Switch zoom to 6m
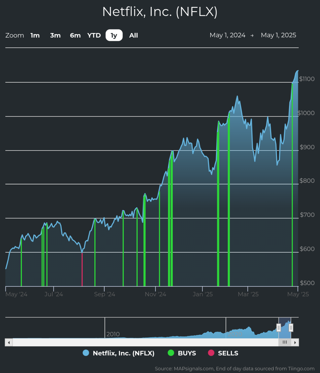Viewport: 320px width, 373px height. coord(75,35)
